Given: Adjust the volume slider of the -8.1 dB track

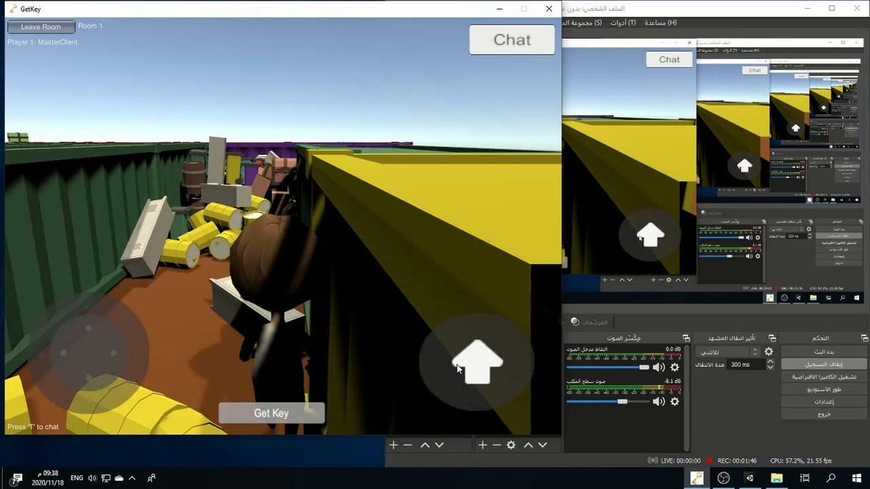Looking at the screenshot, I should click(x=608, y=401).
